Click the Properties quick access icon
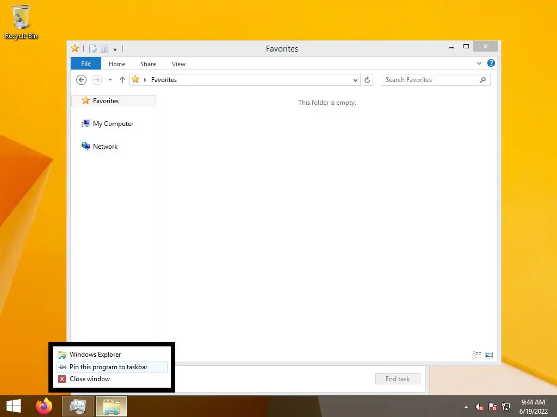This screenshot has width=557, height=417. point(92,49)
